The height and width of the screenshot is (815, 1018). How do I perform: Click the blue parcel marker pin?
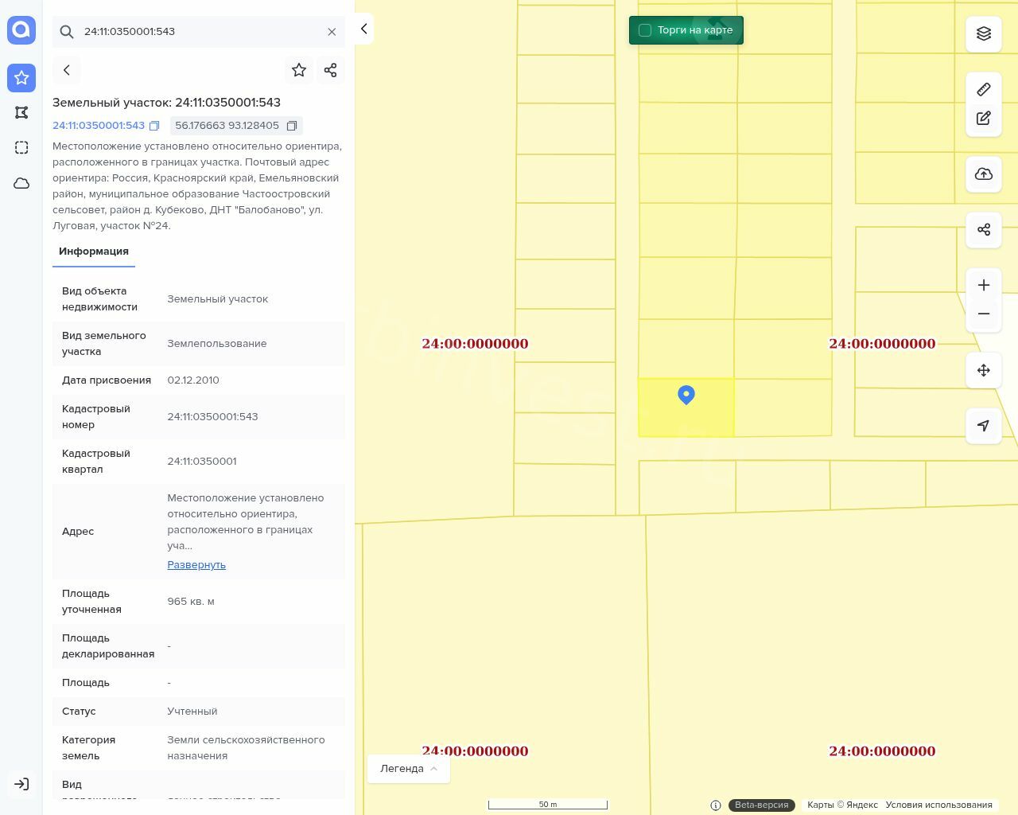pos(686,394)
